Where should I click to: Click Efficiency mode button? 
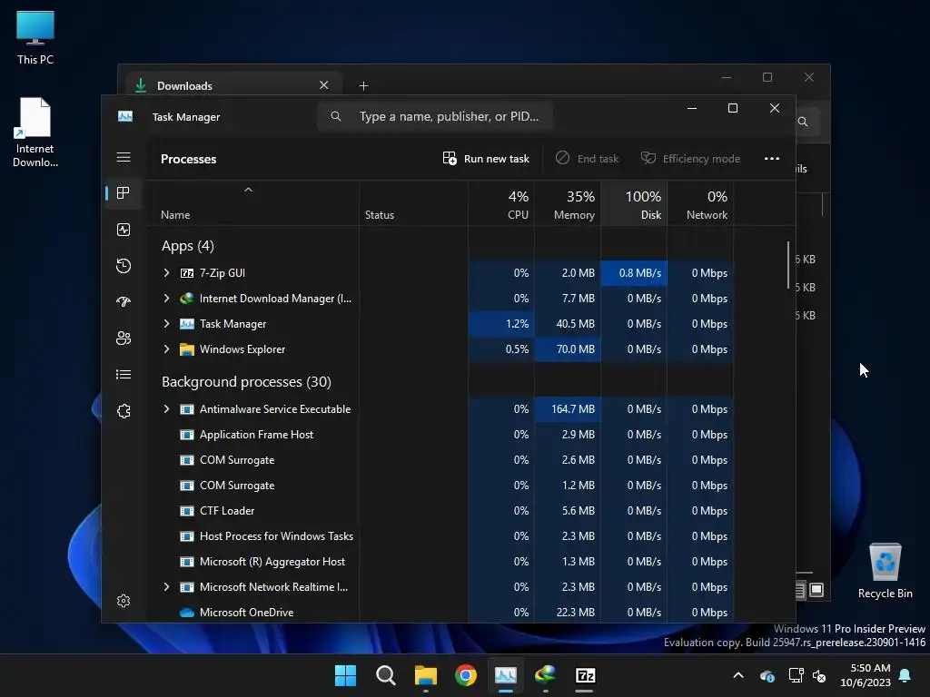690,158
